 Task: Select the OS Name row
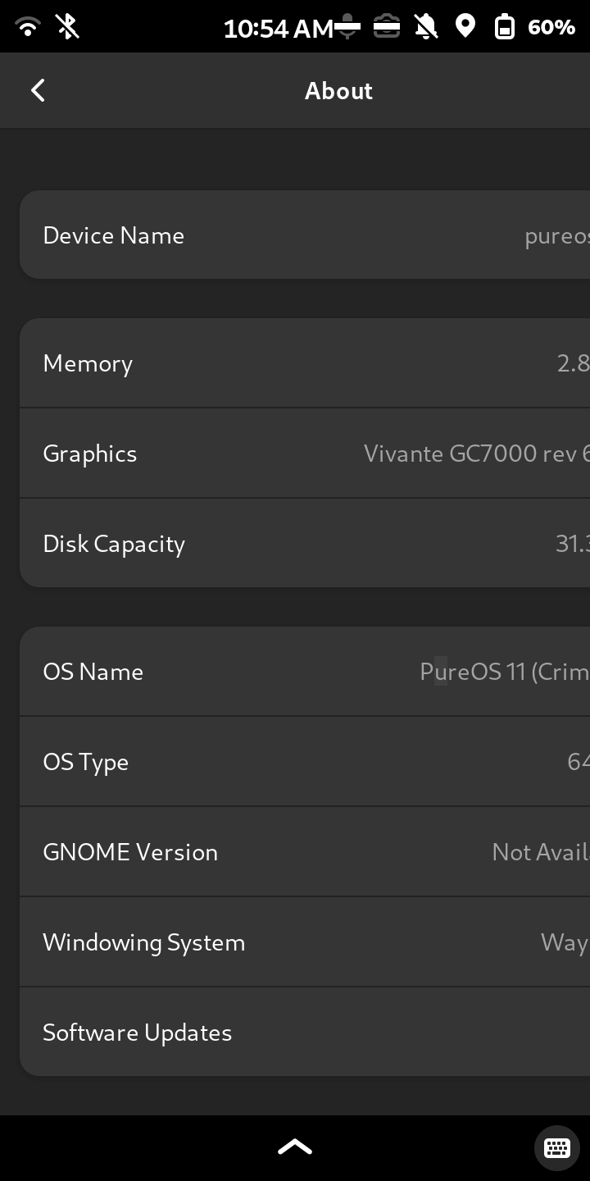[305, 672]
